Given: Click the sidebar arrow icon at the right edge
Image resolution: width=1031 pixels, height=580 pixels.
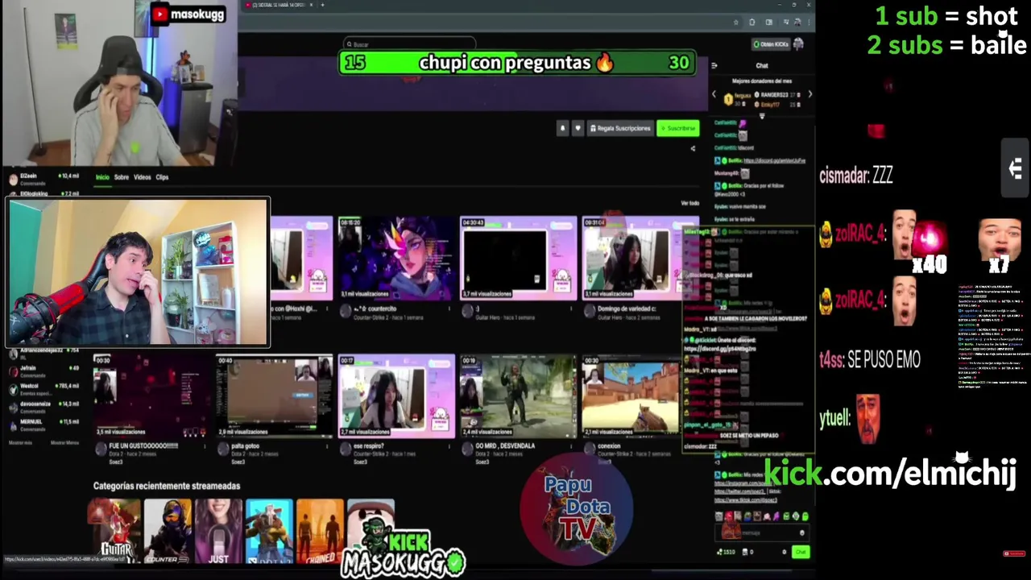Looking at the screenshot, I should [1016, 168].
